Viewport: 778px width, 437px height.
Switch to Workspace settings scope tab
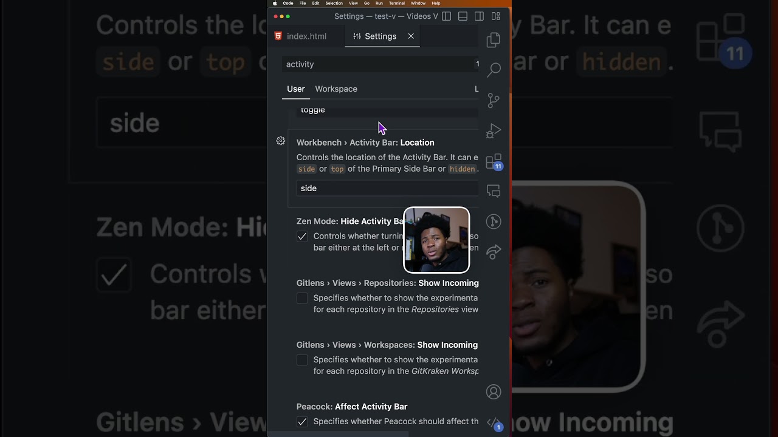pos(336,89)
